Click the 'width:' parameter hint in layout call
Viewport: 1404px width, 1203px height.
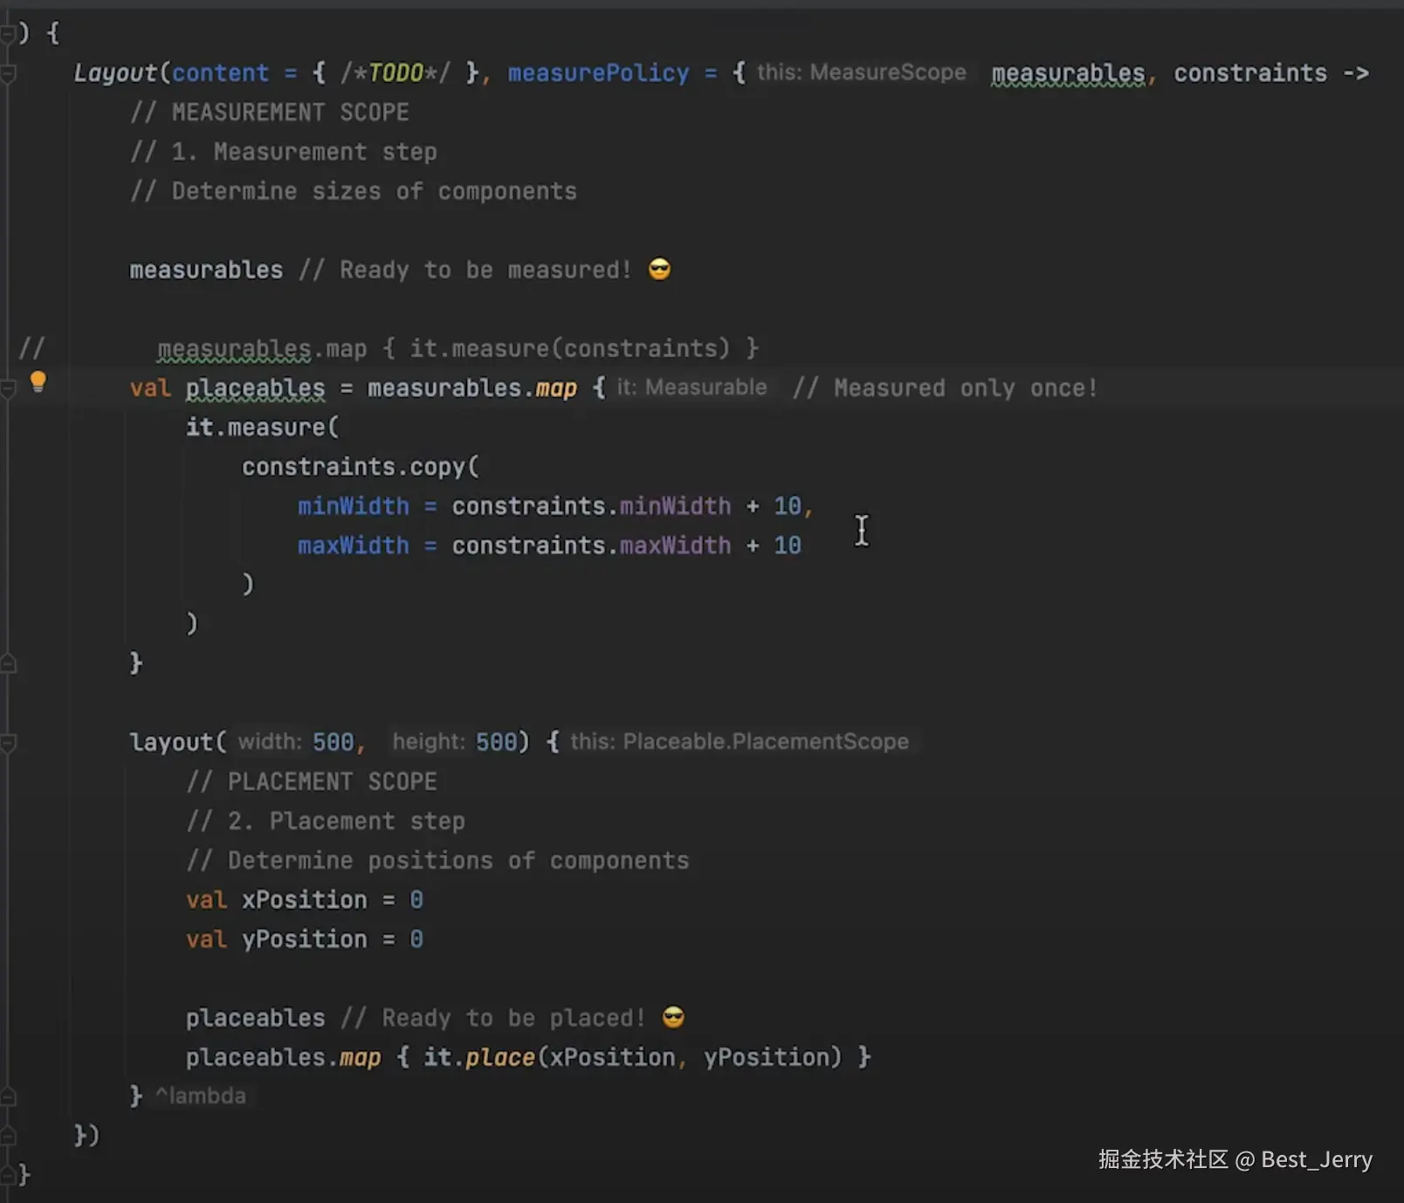pyautogui.click(x=270, y=742)
